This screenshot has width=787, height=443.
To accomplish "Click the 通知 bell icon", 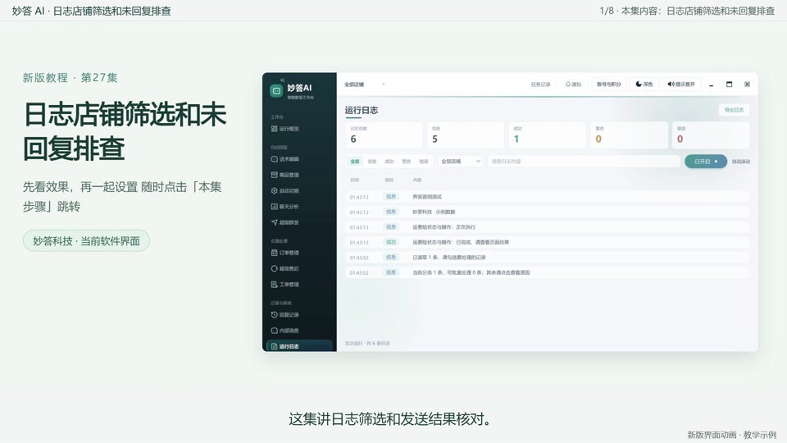I will point(573,84).
